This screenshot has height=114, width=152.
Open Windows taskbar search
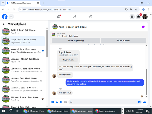[11, 111]
